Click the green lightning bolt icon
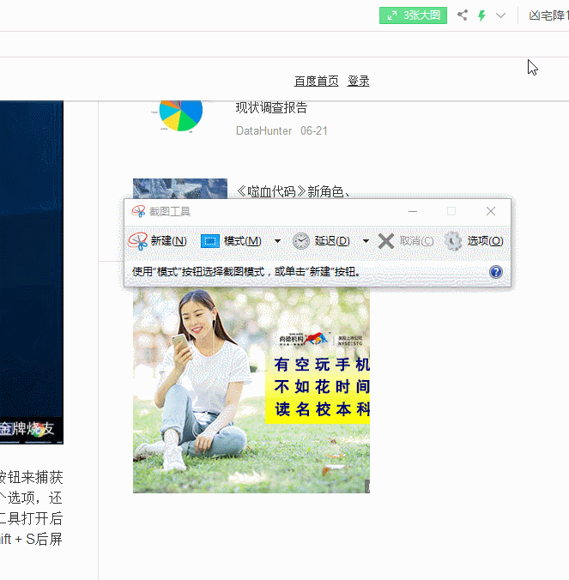 click(x=482, y=15)
